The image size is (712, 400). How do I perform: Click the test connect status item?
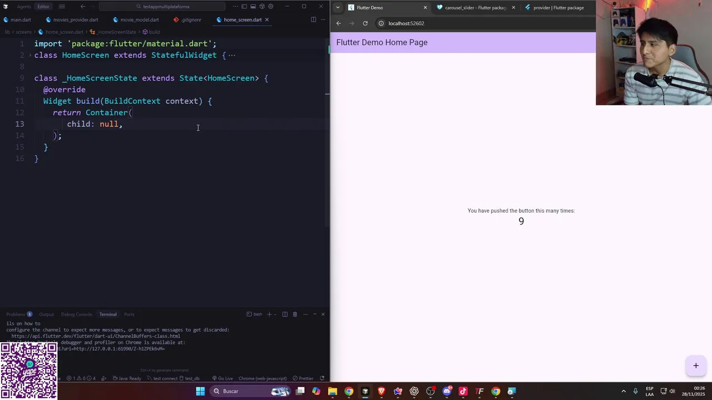[162, 378]
